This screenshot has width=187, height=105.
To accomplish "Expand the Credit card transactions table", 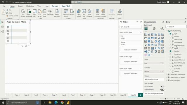I will pyautogui.click(x=167, y=75).
